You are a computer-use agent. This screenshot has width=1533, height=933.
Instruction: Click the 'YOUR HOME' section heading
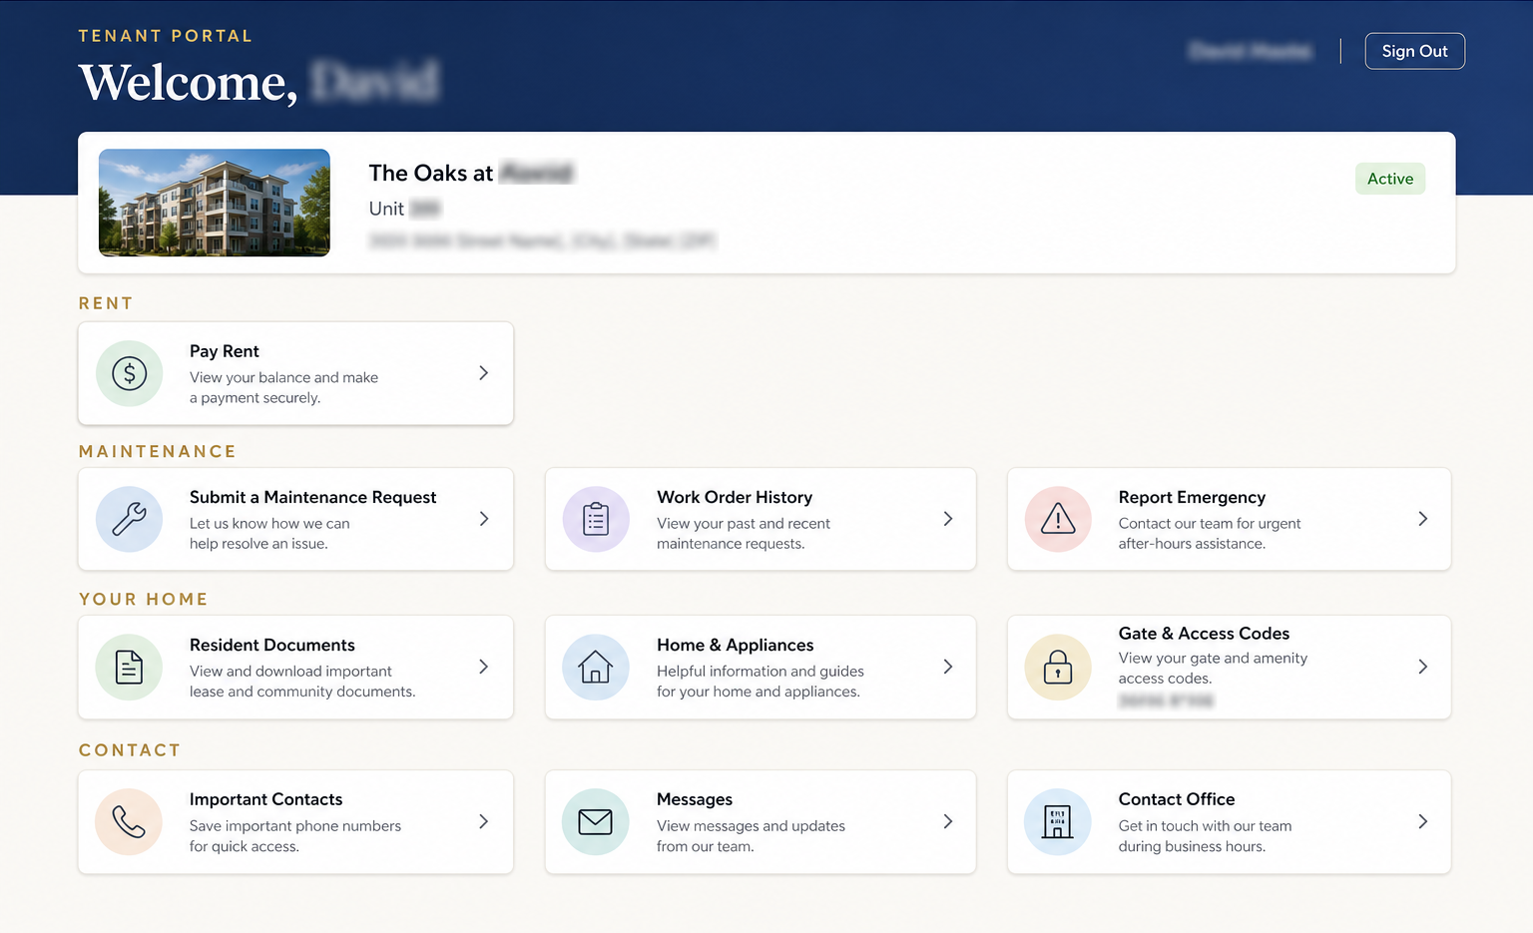coord(144,599)
